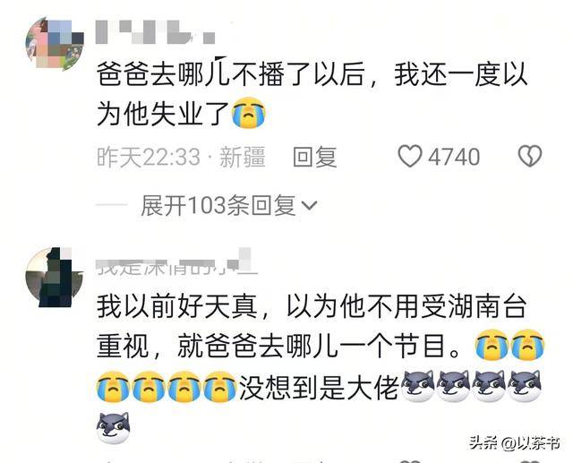The height and width of the screenshot is (463, 573).
Task: Tap the crying emoji just before 没想到
Action: 219,386
